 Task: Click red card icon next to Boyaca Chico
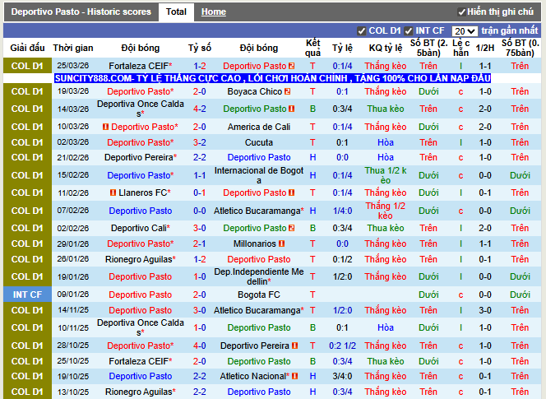(x=287, y=91)
